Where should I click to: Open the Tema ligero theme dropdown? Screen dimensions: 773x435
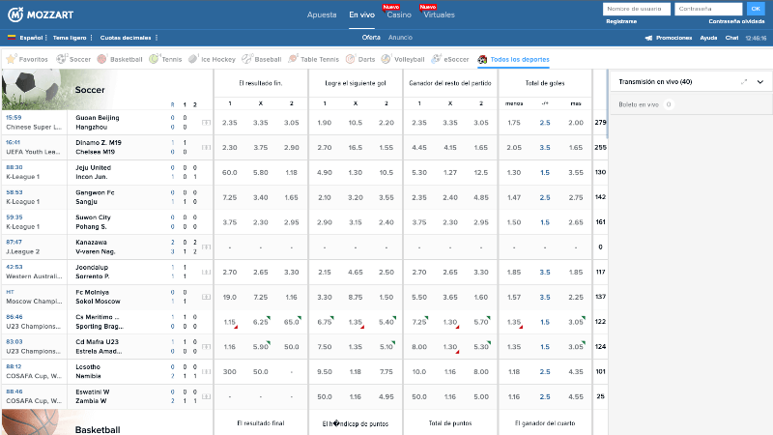[x=72, y=38]
